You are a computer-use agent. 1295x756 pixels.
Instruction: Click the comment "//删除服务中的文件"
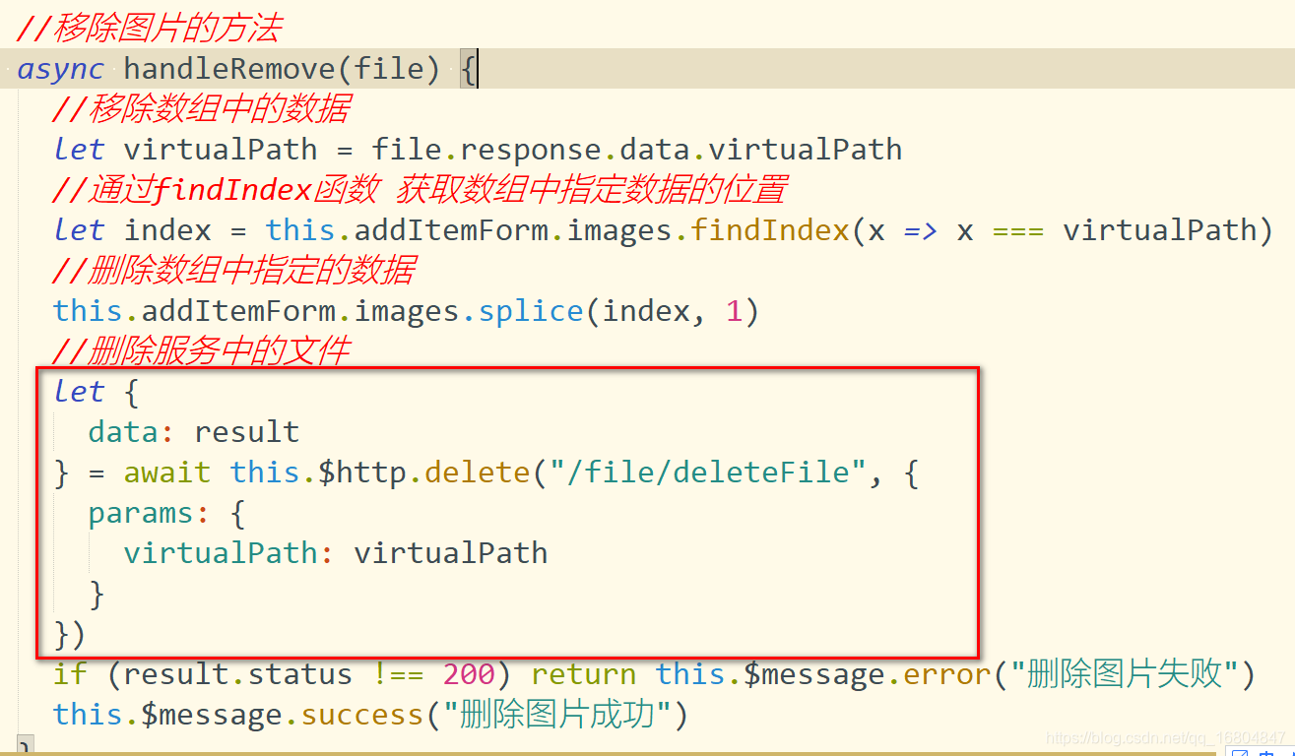coord(201,351)
